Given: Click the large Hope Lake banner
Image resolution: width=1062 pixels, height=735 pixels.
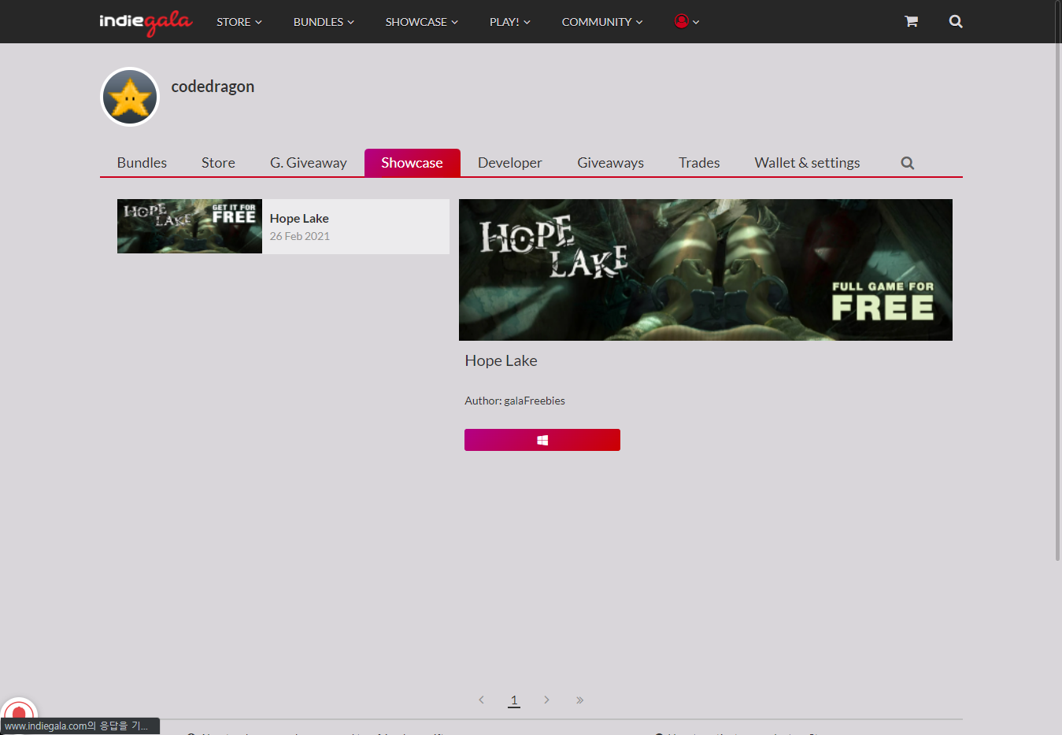Looking at the screenshot, I should click(705, 270).
